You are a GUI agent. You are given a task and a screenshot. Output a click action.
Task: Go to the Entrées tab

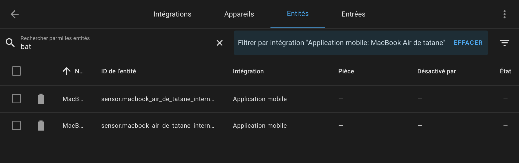pos(354,14)
